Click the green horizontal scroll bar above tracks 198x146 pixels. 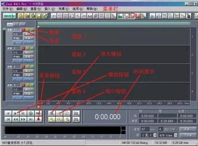click(114, 23)
